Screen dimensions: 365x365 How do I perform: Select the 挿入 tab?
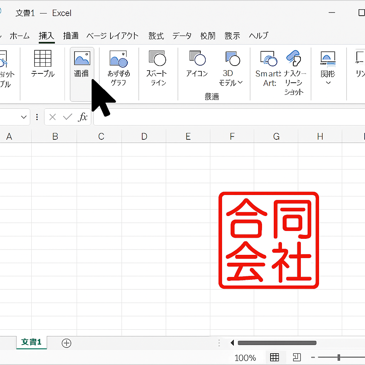[47, 36]
